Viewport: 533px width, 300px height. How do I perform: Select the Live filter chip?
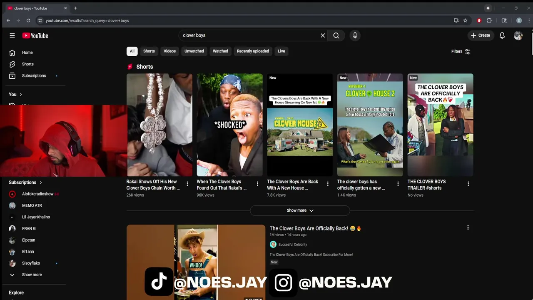tap(281, 51)
